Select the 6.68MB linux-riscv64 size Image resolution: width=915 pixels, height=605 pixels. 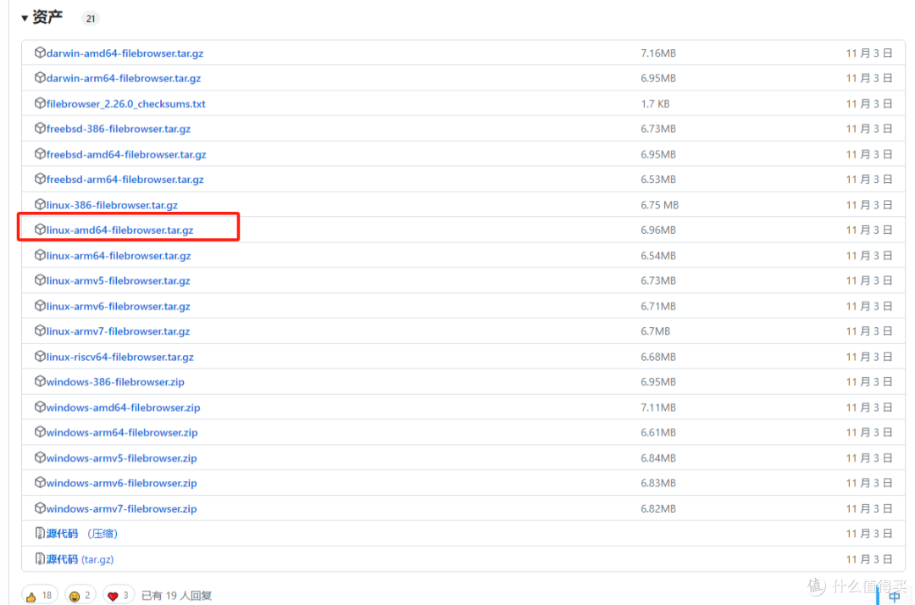click(658, 357)
